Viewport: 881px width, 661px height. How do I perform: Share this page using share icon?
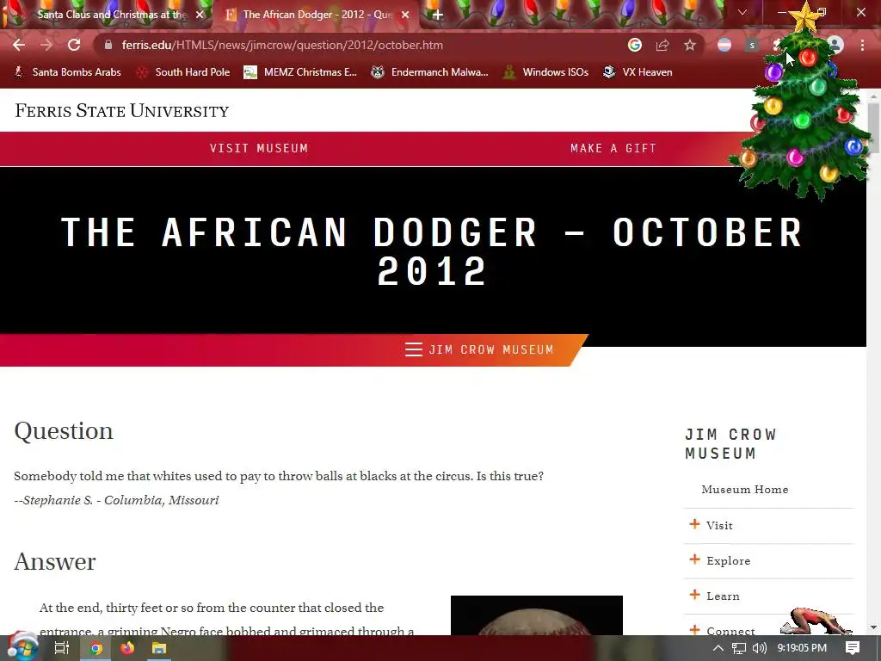pos(662,45)
